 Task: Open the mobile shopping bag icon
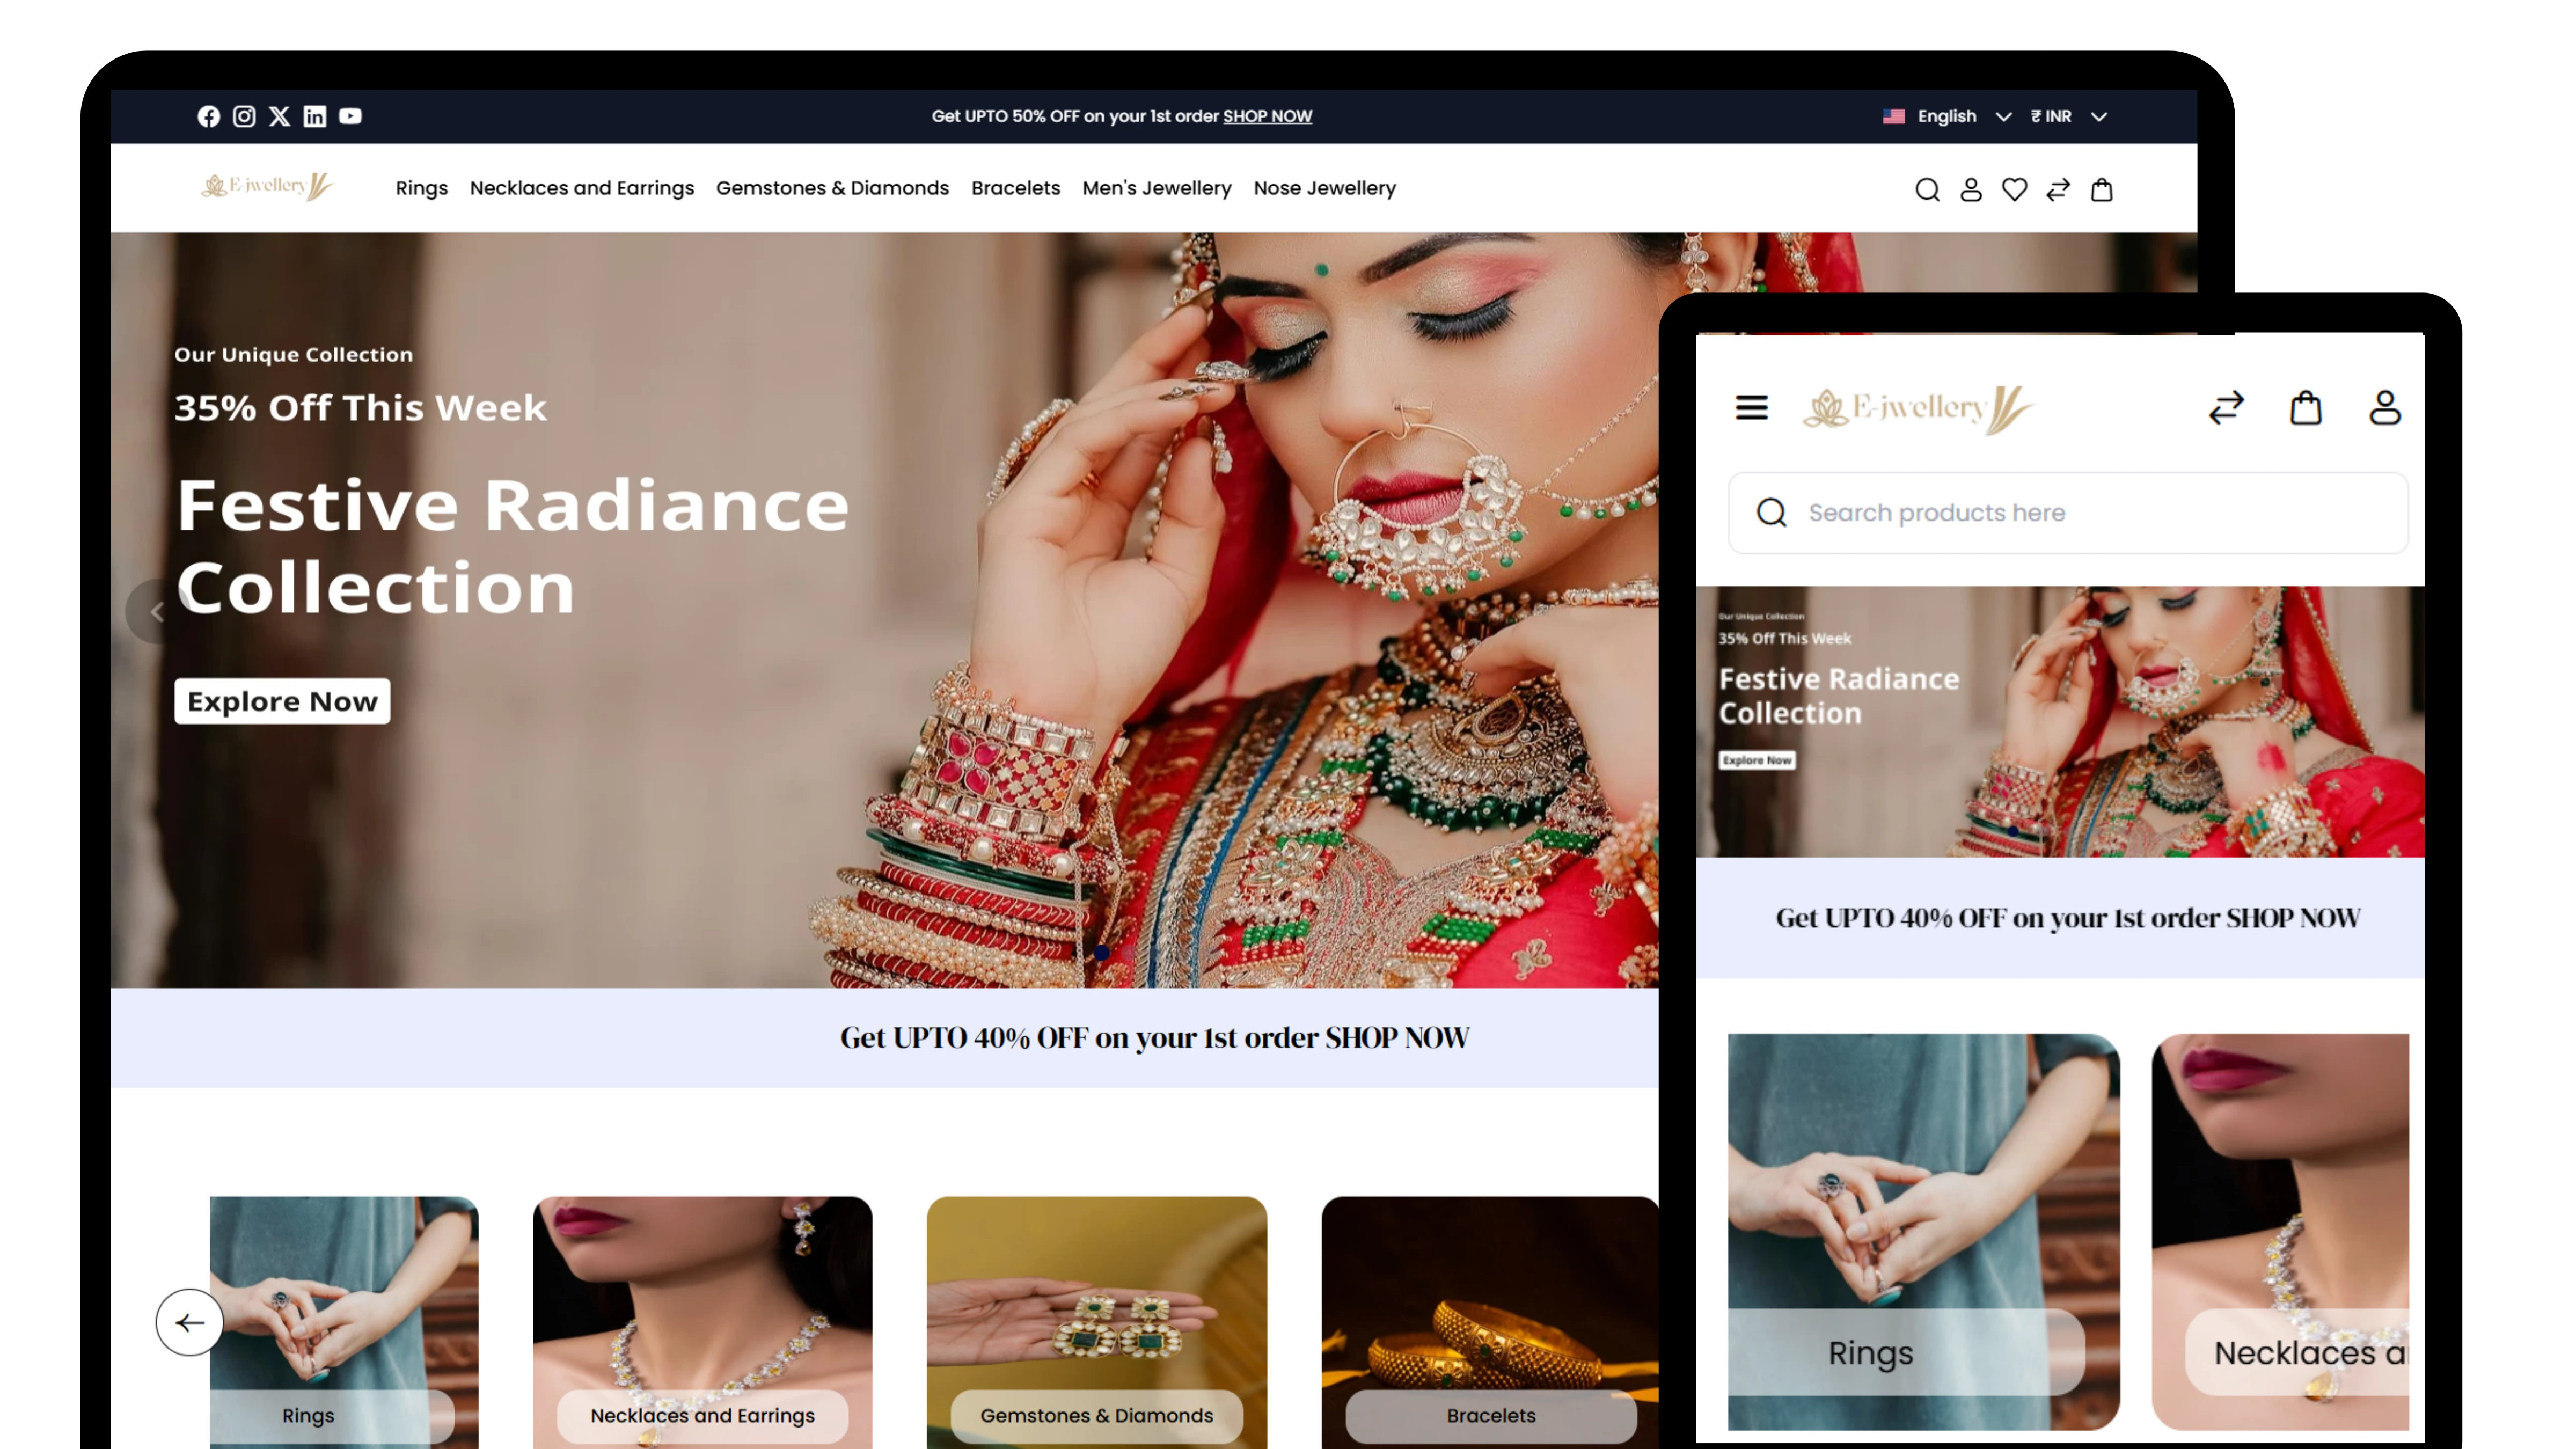(2305, 407)
